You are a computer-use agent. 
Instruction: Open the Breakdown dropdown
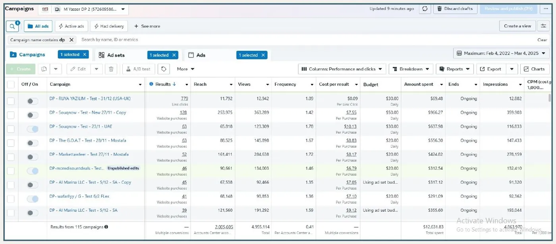[x=411, y=69]
